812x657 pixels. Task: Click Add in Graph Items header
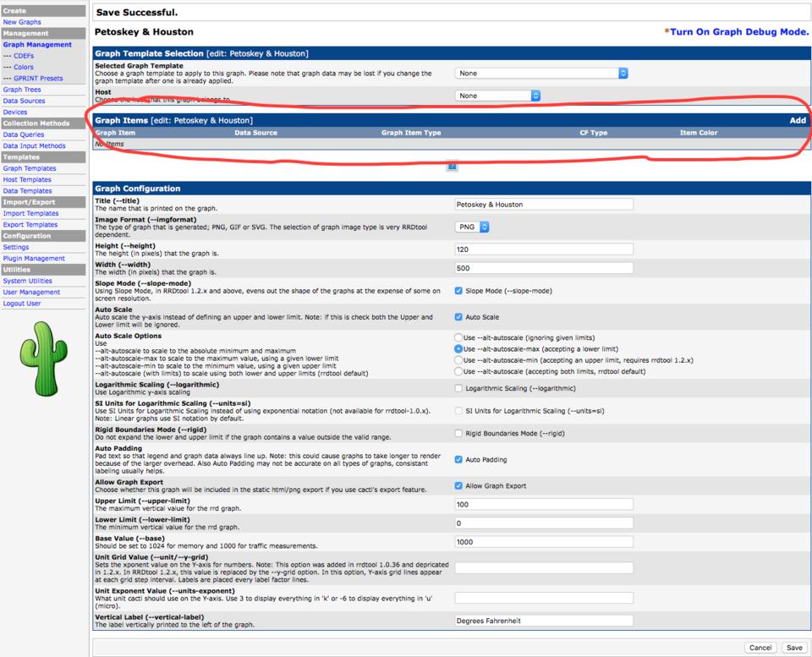tap(797, 121)
